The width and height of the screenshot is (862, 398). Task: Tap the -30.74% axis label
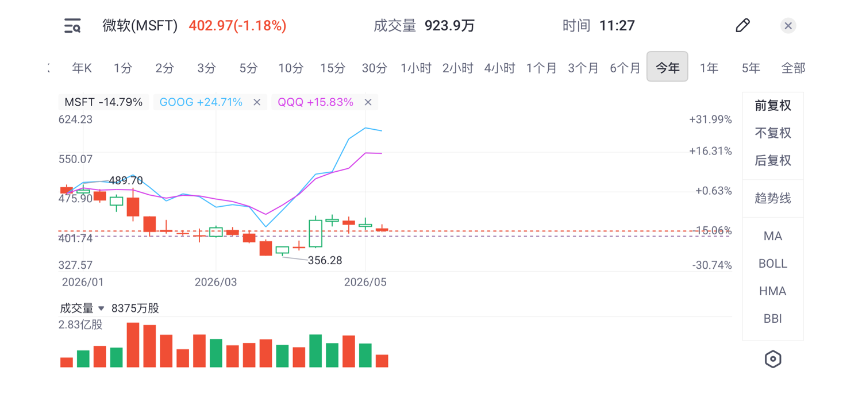pyautogui.click(x=712, y=265)
